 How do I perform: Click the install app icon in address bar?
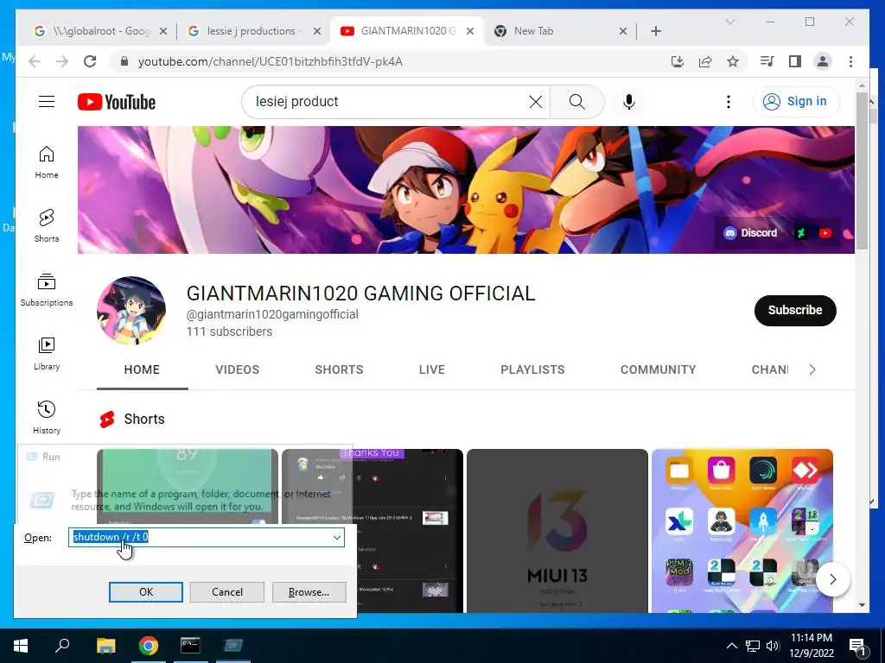[x=678, y=61]
